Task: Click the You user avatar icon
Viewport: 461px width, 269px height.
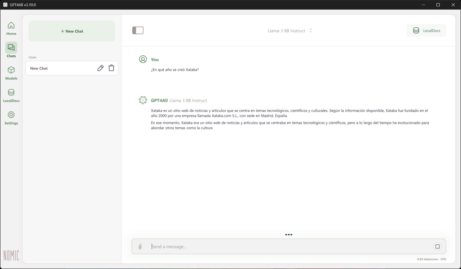Action: tap(143, 59)
